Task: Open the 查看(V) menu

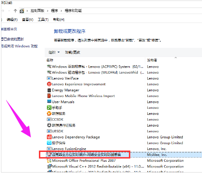Action: pyautogui.click(x=28, y=20)
